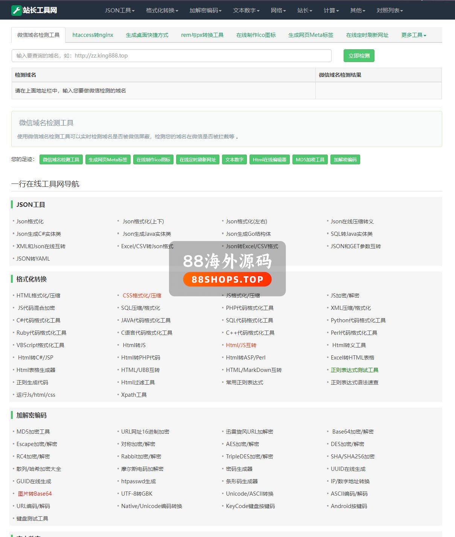Open the 在线制作ico图标 tab
455x537 pixels.
(256, 35)
